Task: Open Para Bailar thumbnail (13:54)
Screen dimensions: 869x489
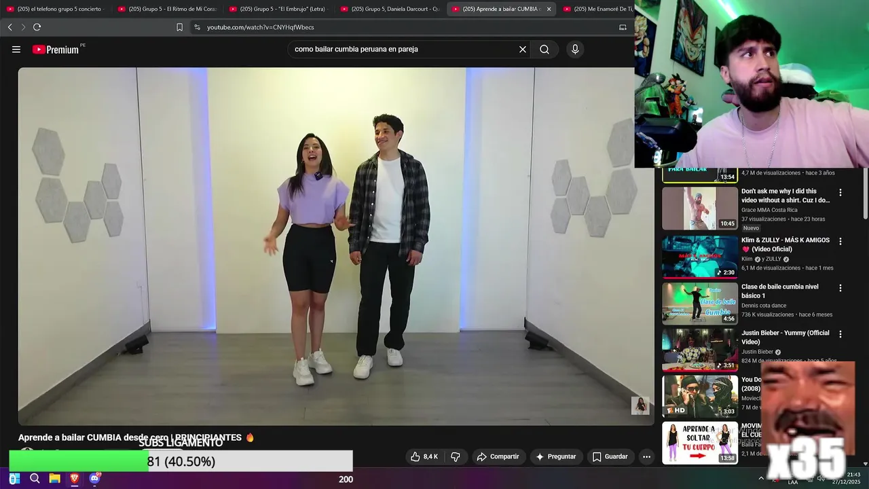Action: [x=700, y=175]
